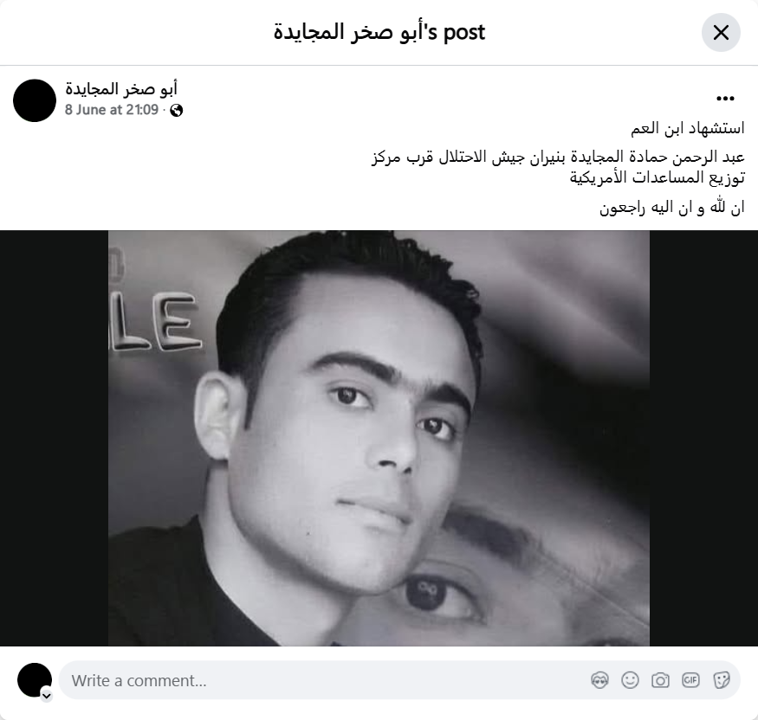
Task: Open the three-dots post options menu
Action: point(725,99)
